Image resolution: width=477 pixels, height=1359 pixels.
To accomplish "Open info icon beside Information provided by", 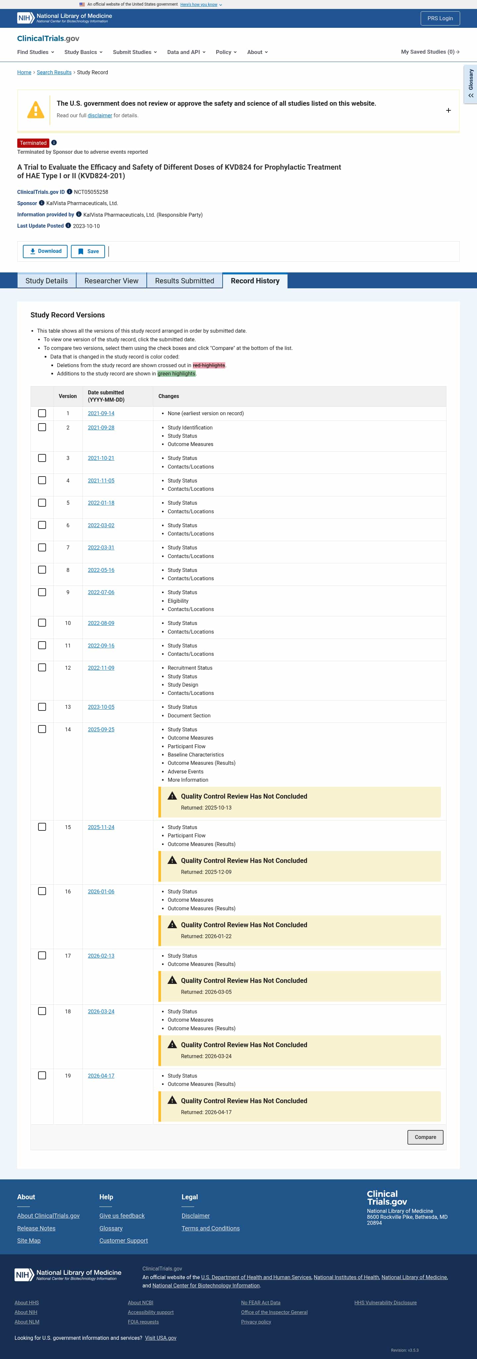I will [x=79, y=214].
